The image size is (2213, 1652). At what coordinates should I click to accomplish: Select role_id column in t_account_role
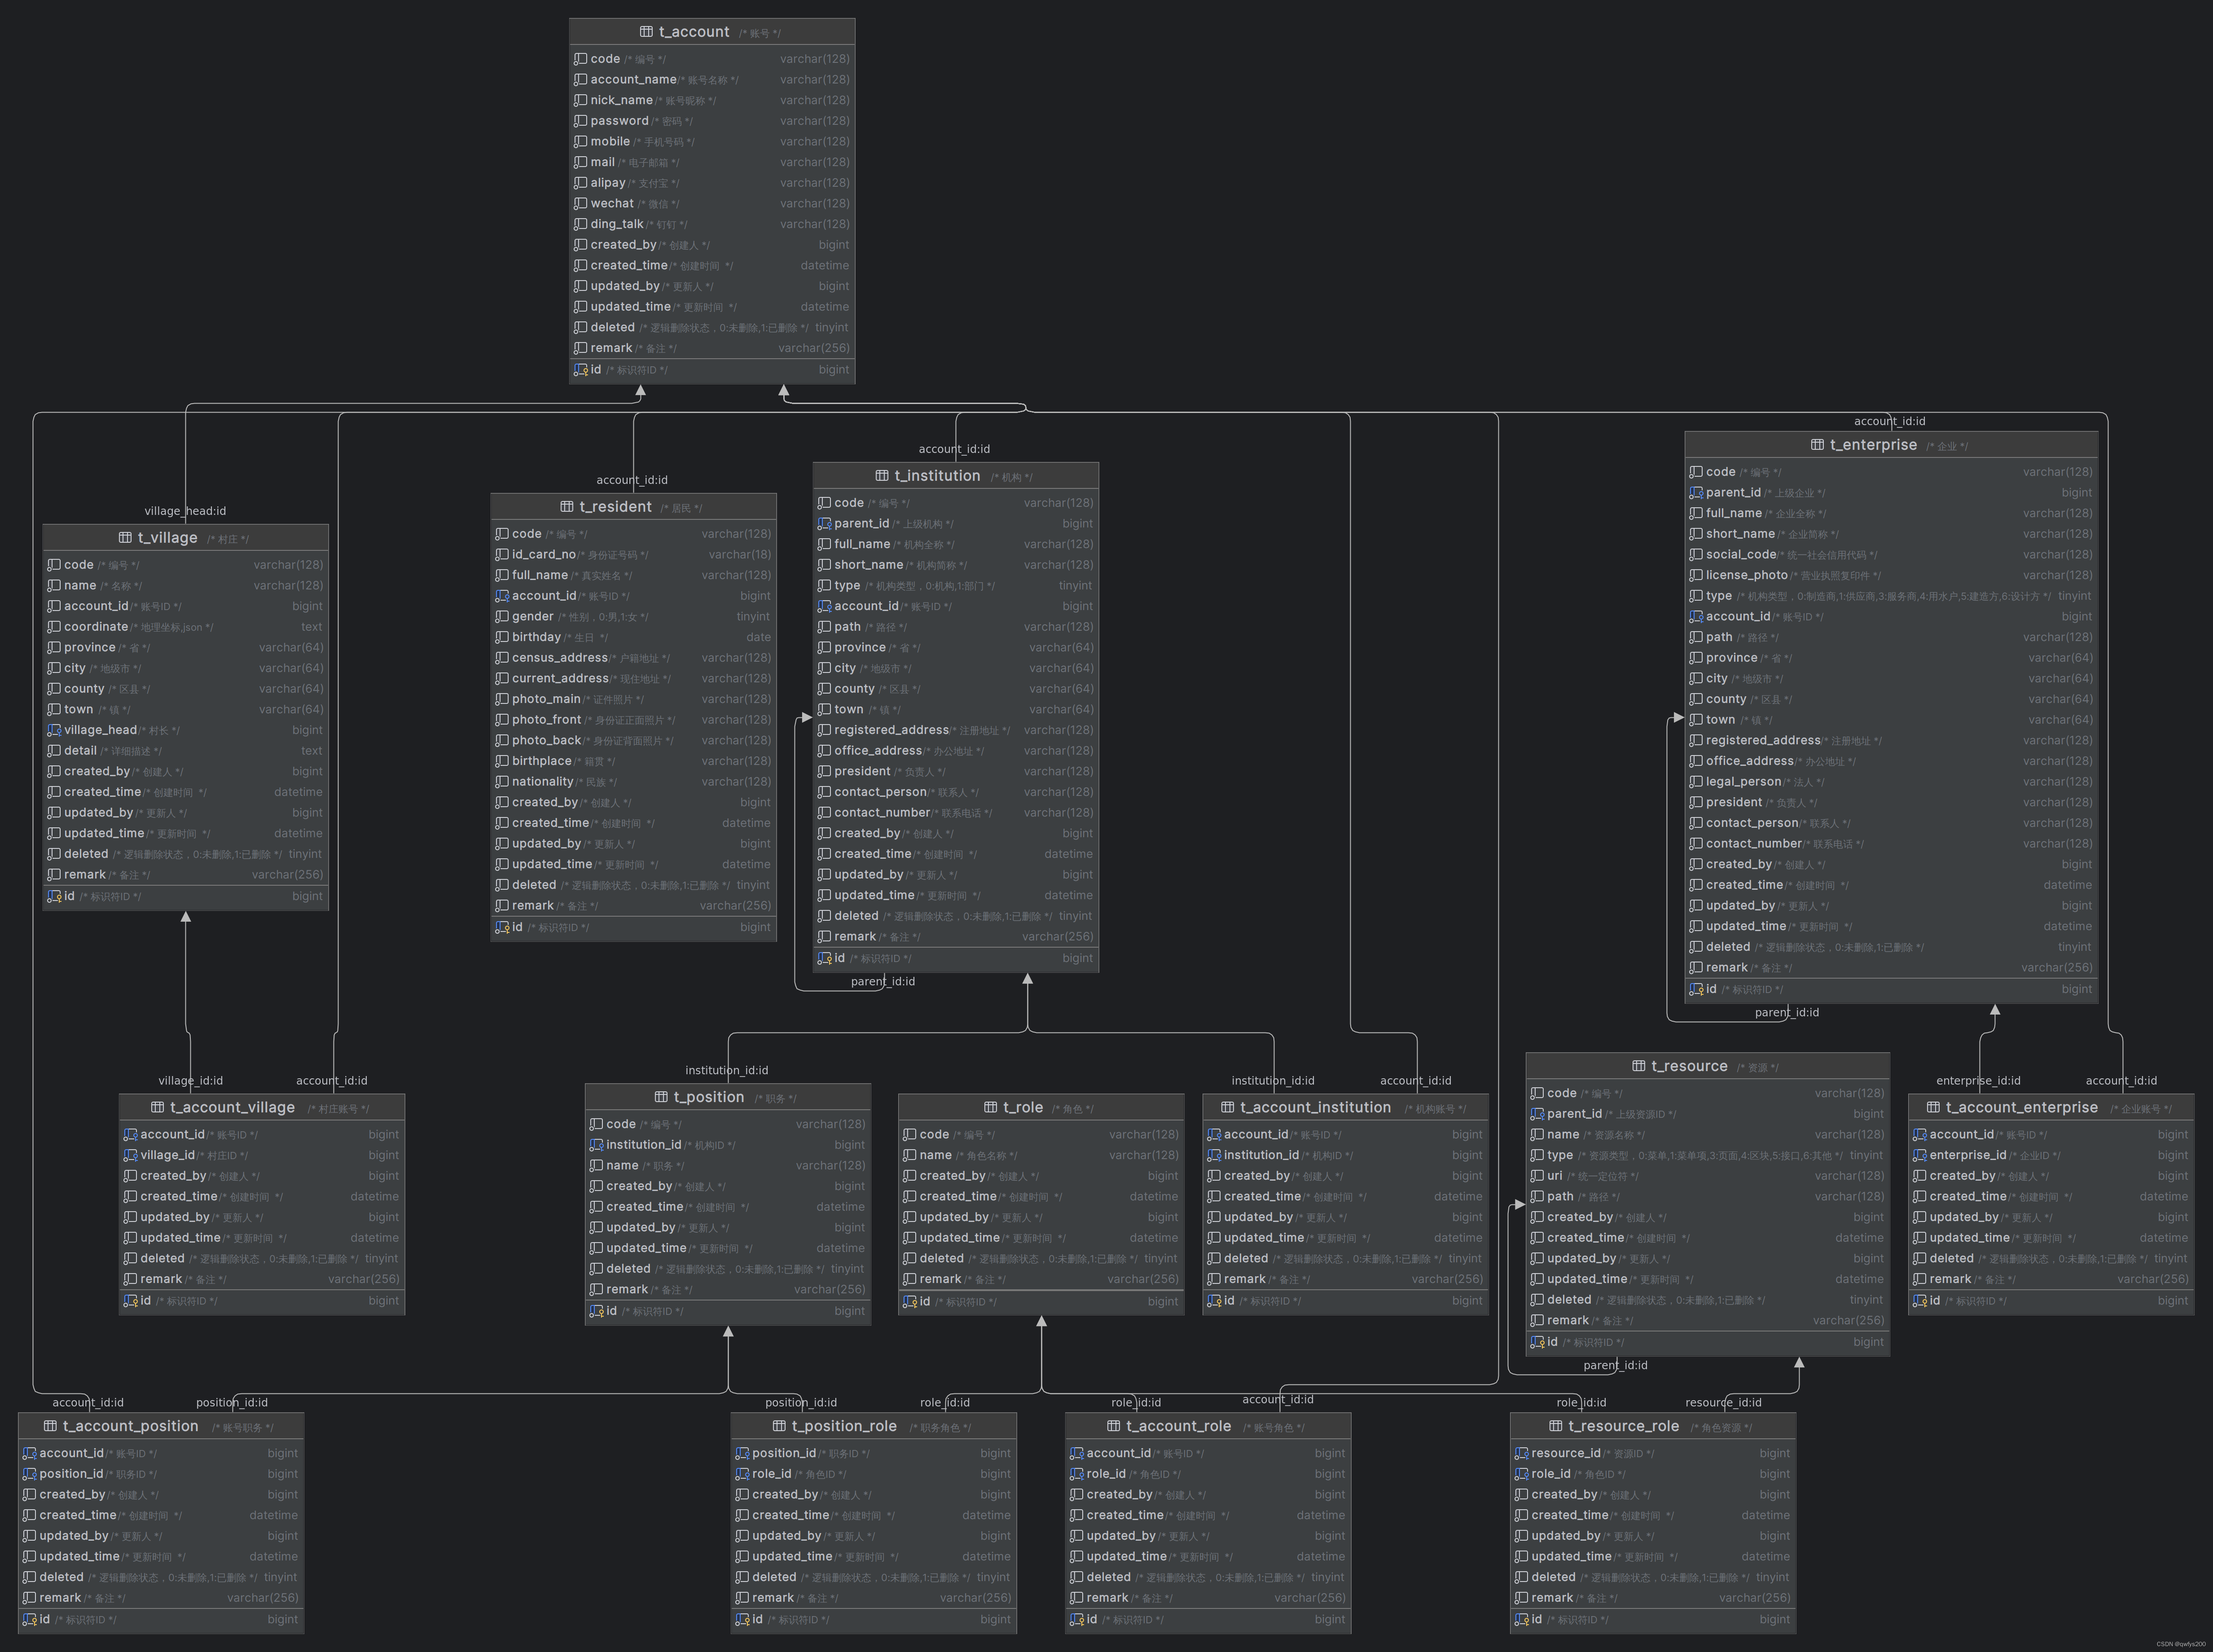coord(1207,1474)
